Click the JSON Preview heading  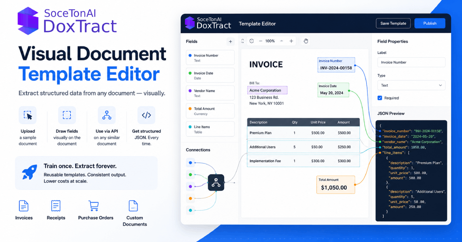[391, 113]
